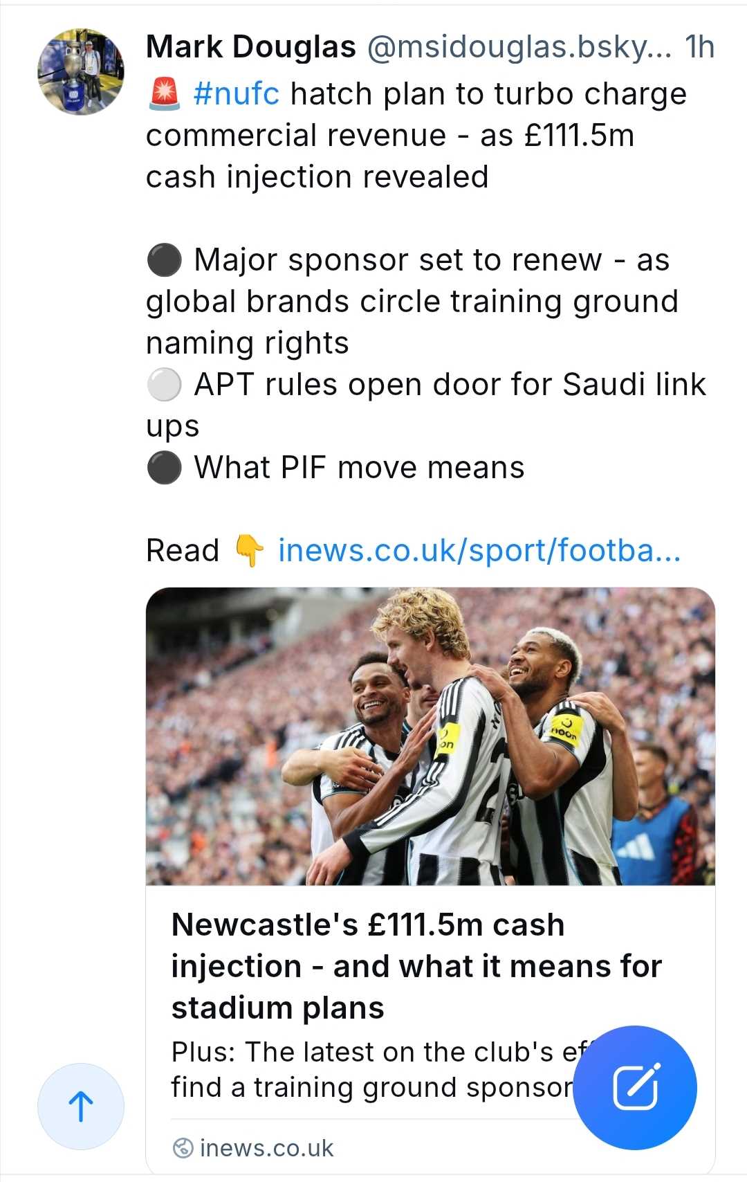Screen dimensions: 747x1182
Task: Follow the inews.co.uk/sport/footba... link
Action: [479, 551]
